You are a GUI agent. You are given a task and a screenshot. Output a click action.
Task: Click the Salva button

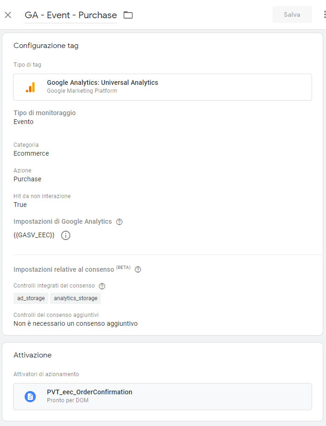click(292, 14)
